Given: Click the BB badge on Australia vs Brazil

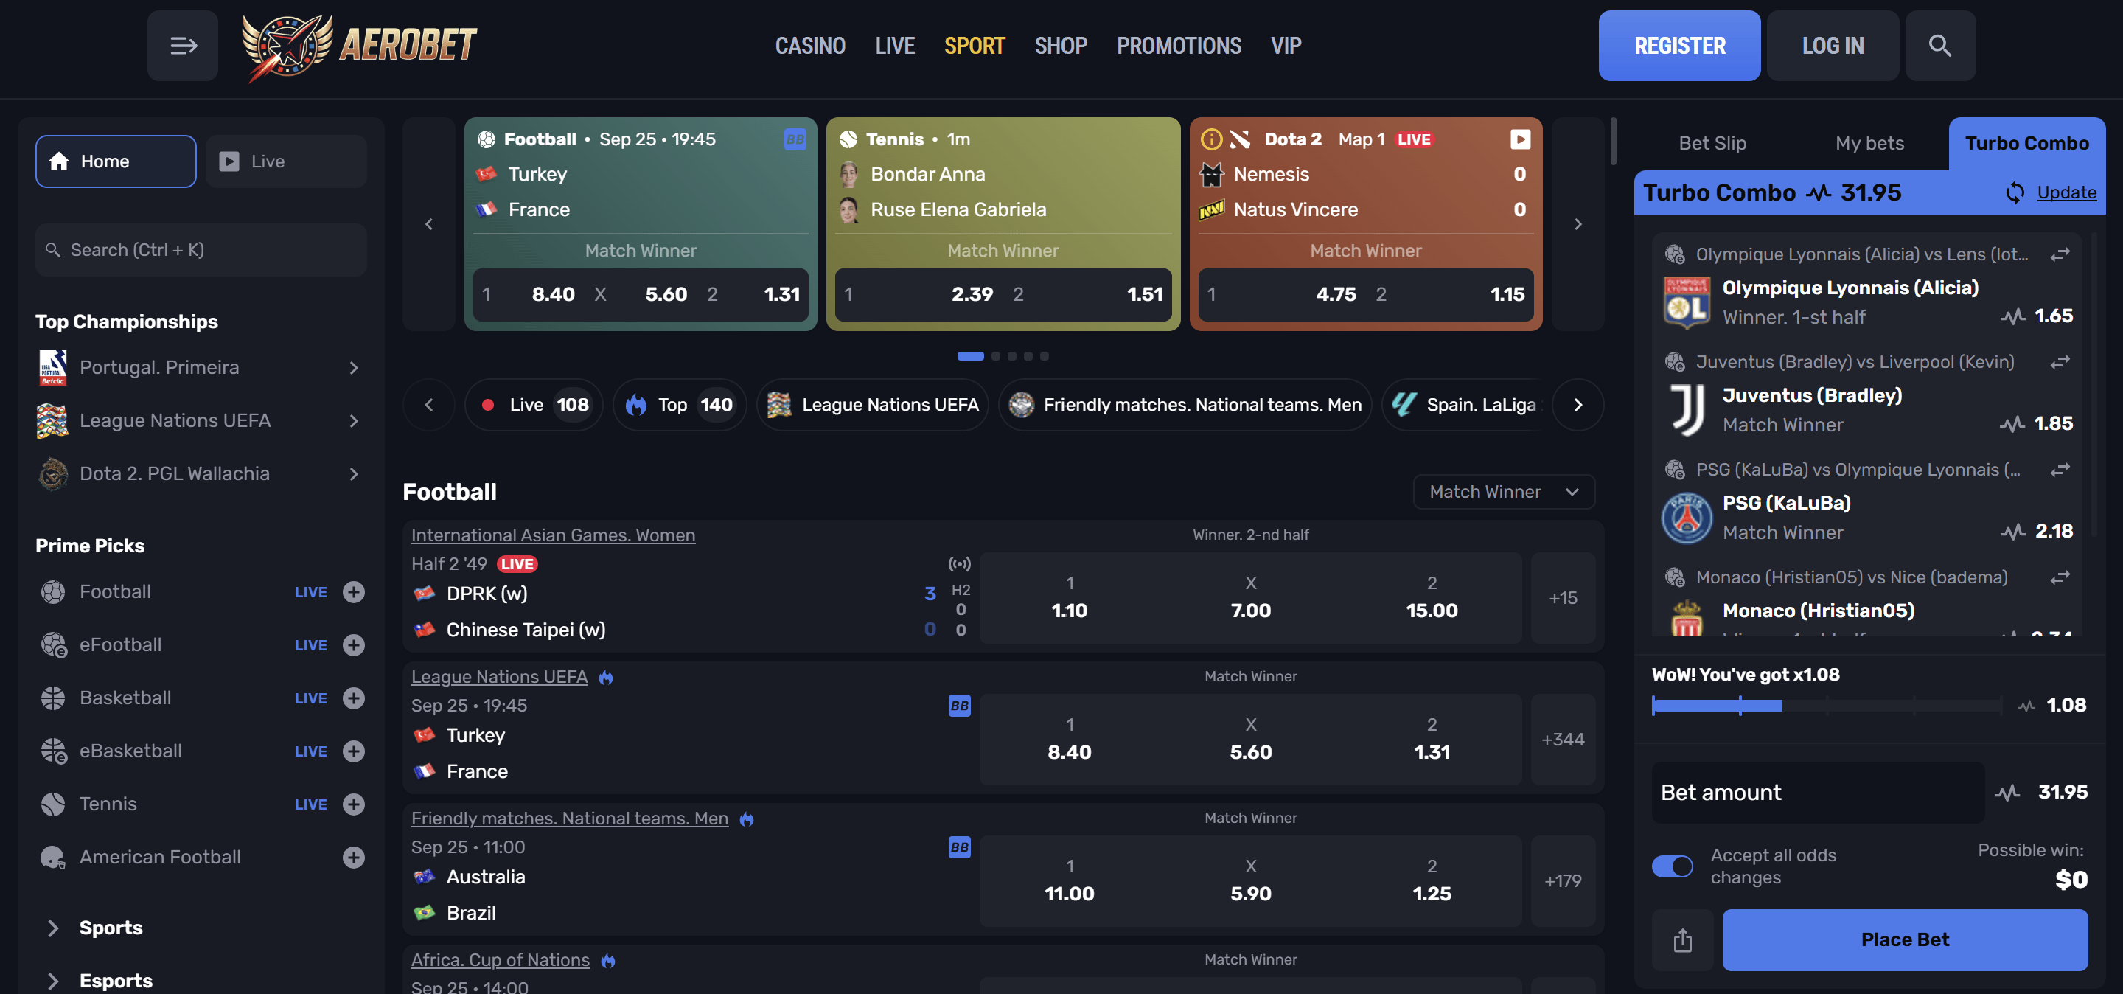Looking at the screenshot, I should [x=958, y=847].
